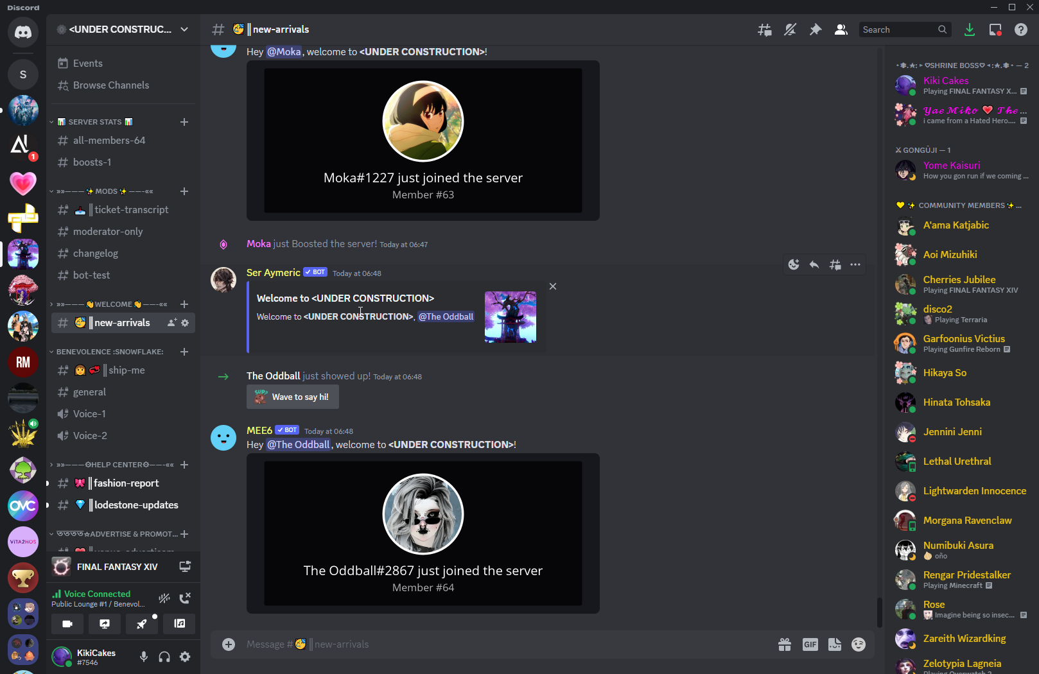Open the Welcome embed thumbnail image
This screenshot has height=674, width=1039.
pyautogui.click(x=511, y=317)
